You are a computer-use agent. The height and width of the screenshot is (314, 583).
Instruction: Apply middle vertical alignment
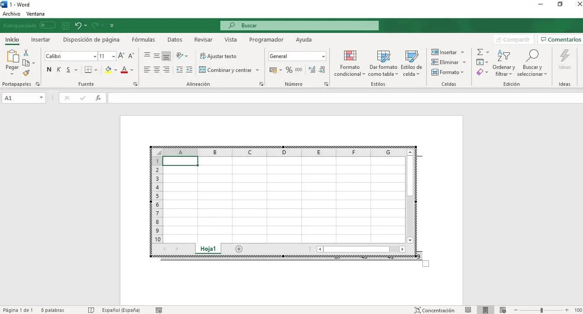coord(157,56)
